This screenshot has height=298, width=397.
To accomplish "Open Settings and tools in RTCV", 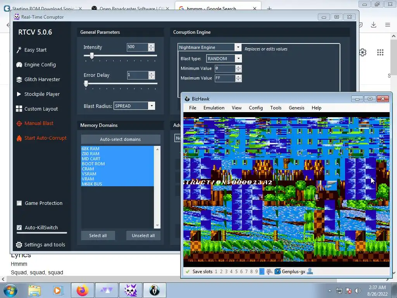I will click(x=40, y=244).
